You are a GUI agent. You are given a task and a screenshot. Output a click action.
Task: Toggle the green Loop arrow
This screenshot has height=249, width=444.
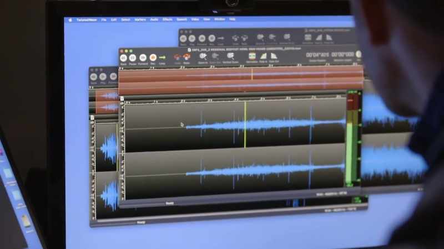click(162, 58)
